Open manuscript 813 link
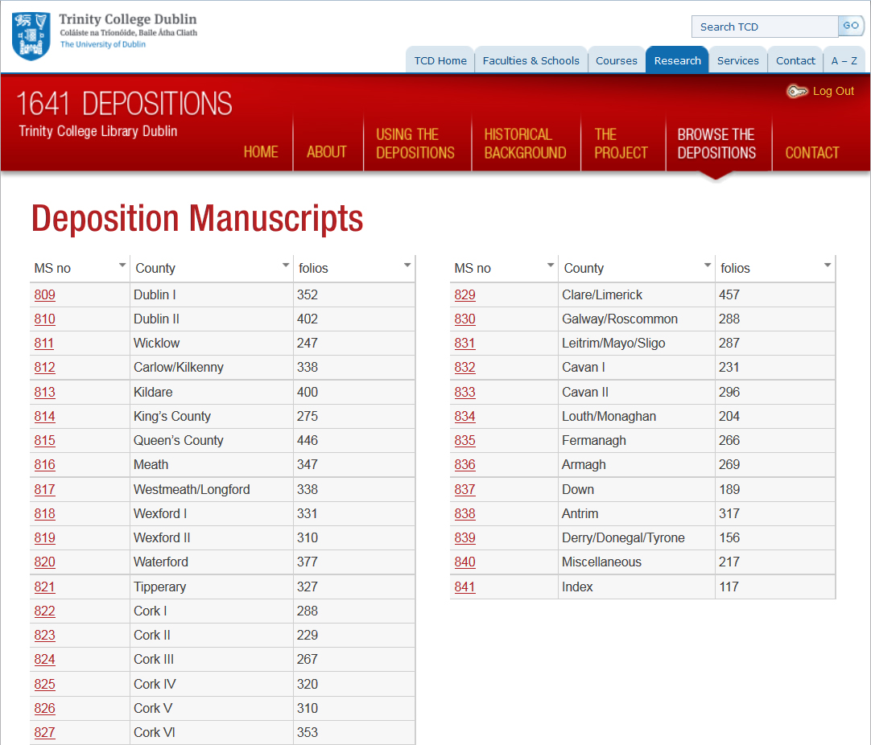 pyautogui.click(x=44, y=393)
